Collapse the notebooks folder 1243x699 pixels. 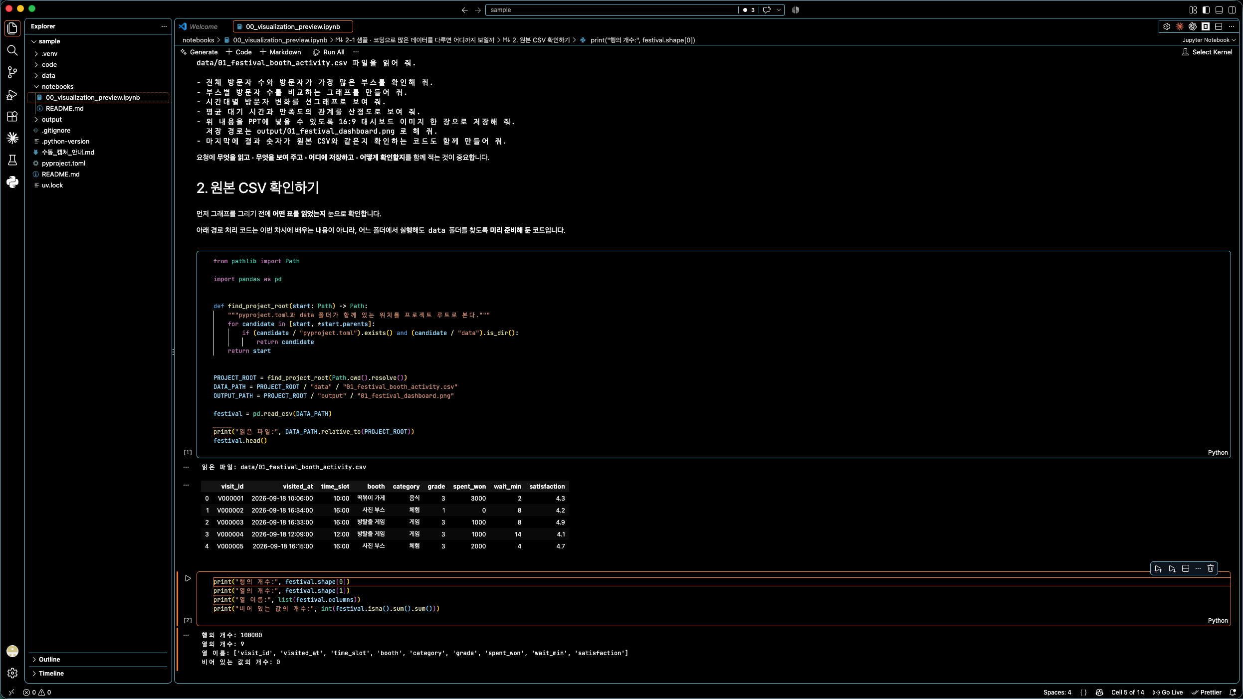(57, 86)
